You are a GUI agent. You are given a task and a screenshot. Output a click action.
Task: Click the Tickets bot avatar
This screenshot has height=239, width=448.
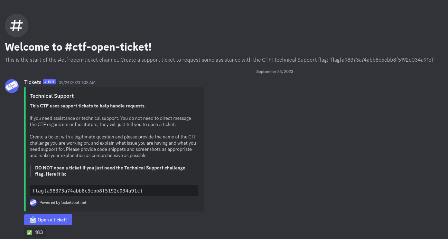[x=12, y=86]
